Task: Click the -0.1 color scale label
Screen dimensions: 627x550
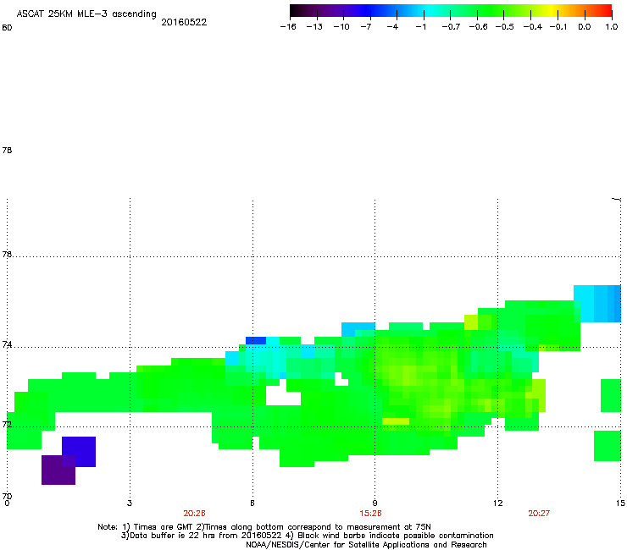Action: [558, 27]
